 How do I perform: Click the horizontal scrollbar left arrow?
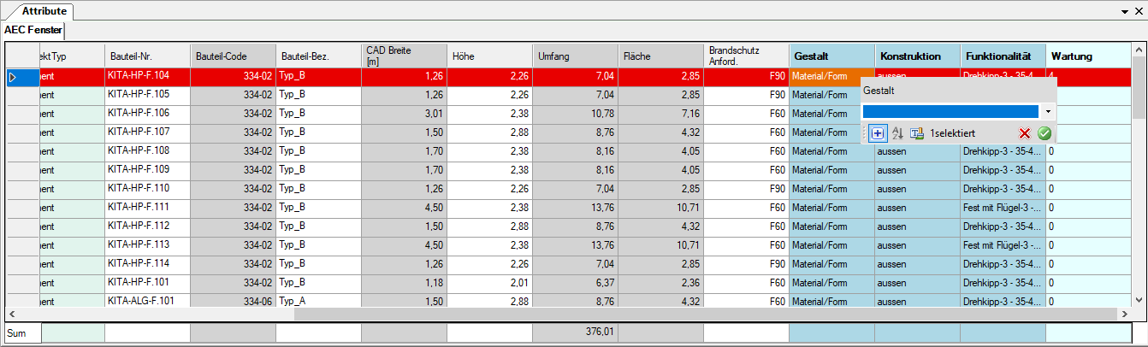point(12,314)
